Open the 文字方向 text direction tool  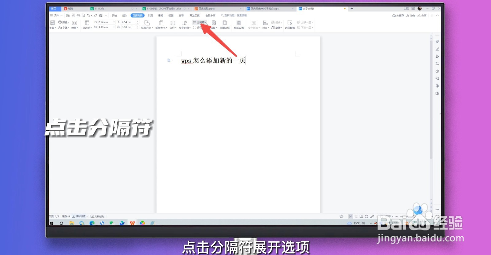pos(185,25)
